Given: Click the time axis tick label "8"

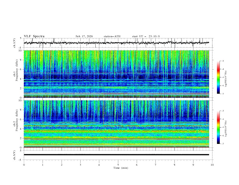Looking at the screenshot, I should click(174, 165).
